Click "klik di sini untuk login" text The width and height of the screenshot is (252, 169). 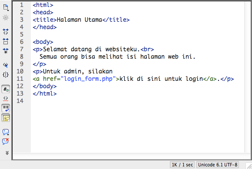161,79
